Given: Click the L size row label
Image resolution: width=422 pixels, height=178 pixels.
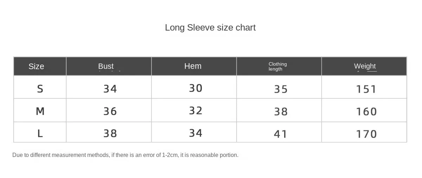Looking at the screenshot, I should pyautogui.click(x=40, y=133).
